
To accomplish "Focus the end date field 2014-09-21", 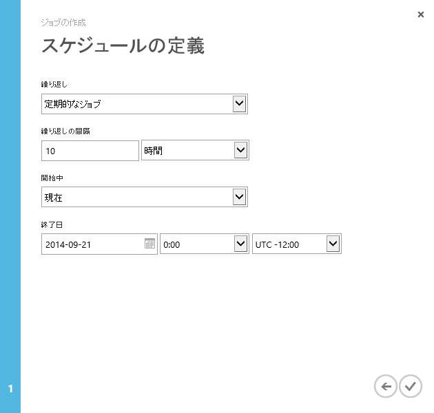I will coord(92,244).
